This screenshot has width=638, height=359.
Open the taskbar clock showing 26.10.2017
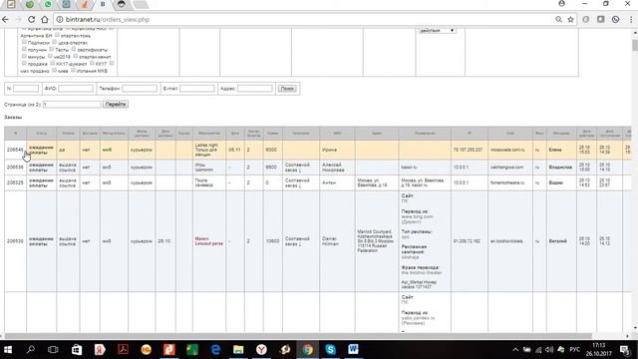click(599, 350)
